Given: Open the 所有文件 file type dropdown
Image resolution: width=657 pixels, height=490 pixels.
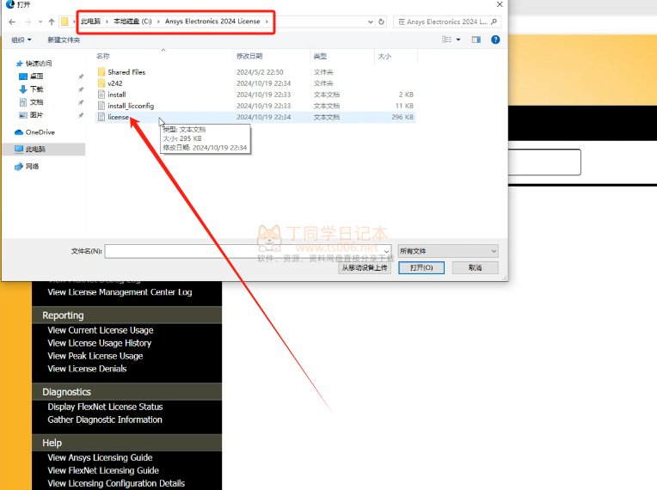Looking at the screenshot, I should (x=448, y=251).
